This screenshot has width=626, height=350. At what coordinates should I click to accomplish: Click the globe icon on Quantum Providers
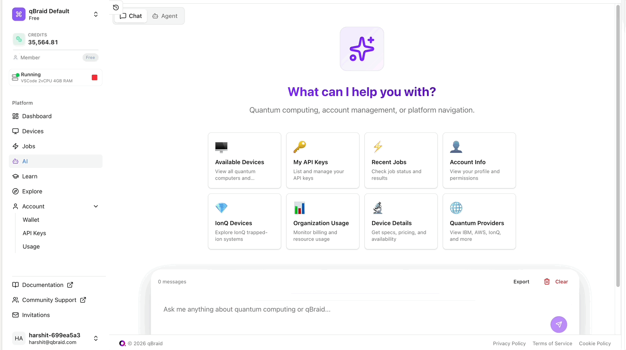(456, 208)
